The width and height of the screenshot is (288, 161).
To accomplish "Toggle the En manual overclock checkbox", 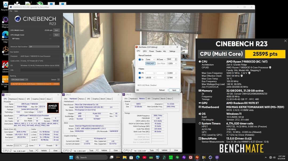I will 139,60.
